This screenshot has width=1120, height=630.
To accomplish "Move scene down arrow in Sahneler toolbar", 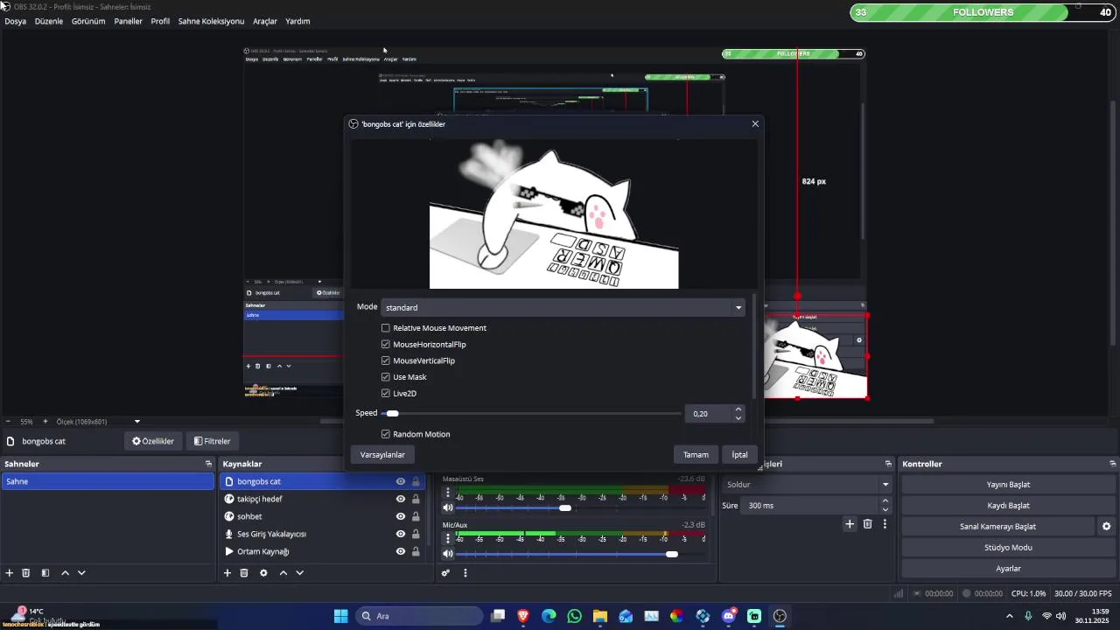I will pos(81,573).
